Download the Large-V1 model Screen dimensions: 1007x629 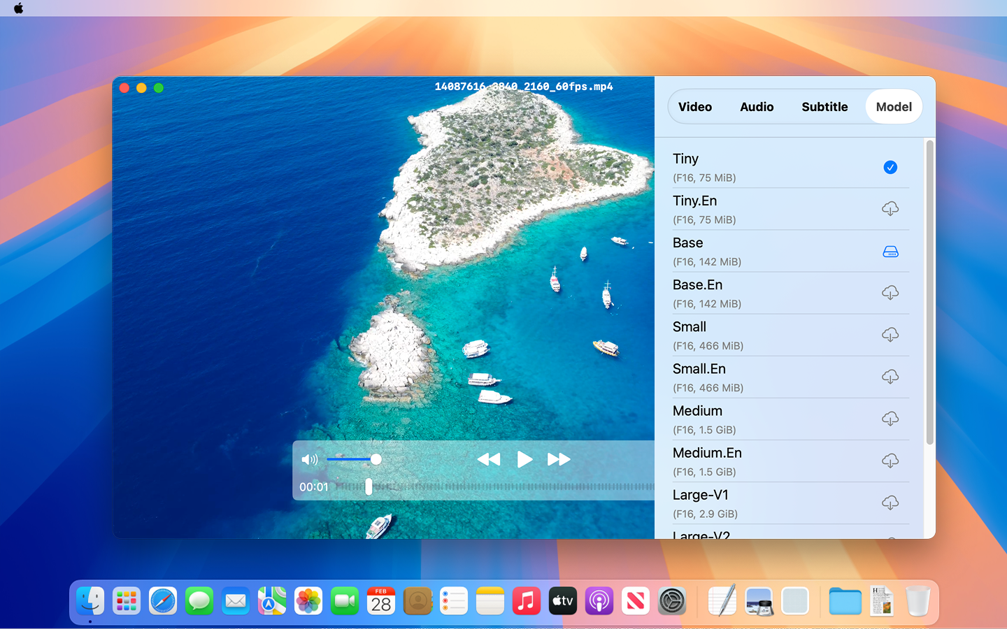(x=890, y=503)
